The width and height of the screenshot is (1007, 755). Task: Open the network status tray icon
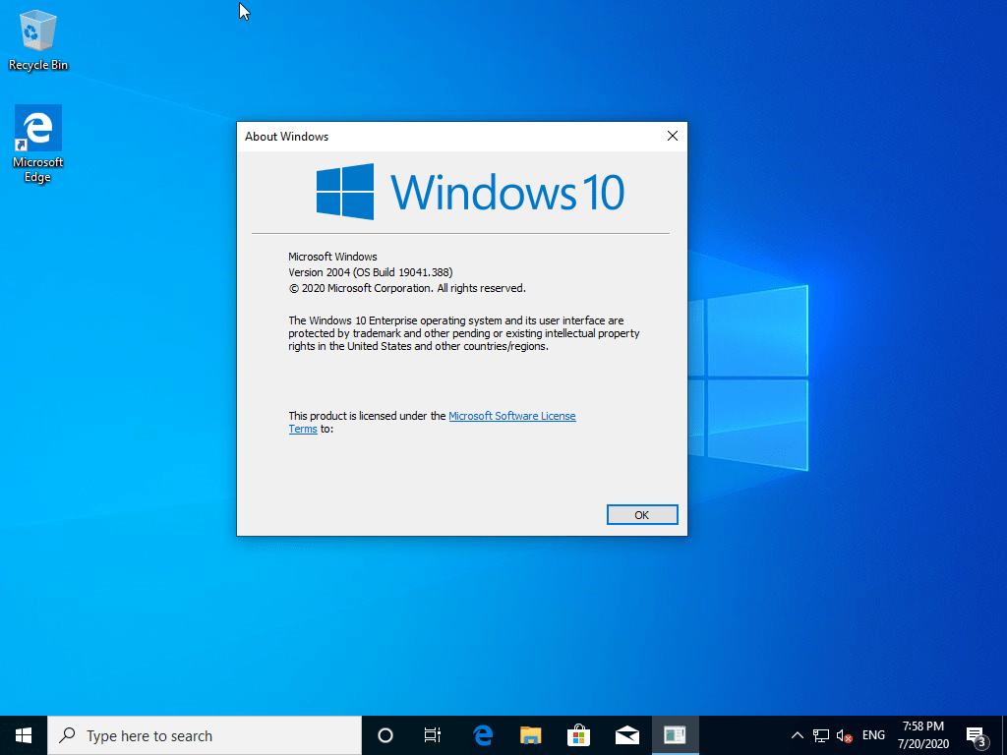821,735
